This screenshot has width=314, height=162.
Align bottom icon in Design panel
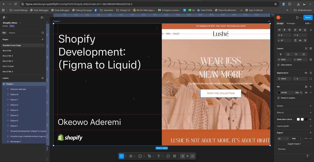pyautogui.click(x=305, y=30)
